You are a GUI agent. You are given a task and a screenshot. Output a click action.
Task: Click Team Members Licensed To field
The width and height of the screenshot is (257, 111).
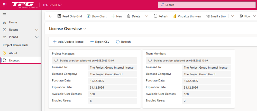(x=207, y=68)
